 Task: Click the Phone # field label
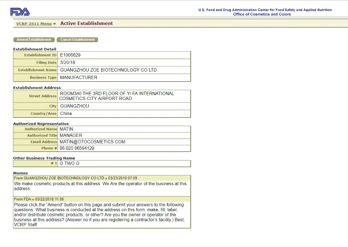coord(49,148)
